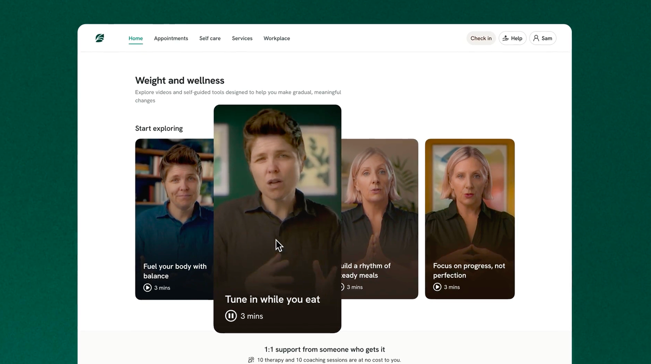Click the green leaf logo icon
Screen dimensions: 651x364
point(100,38)
